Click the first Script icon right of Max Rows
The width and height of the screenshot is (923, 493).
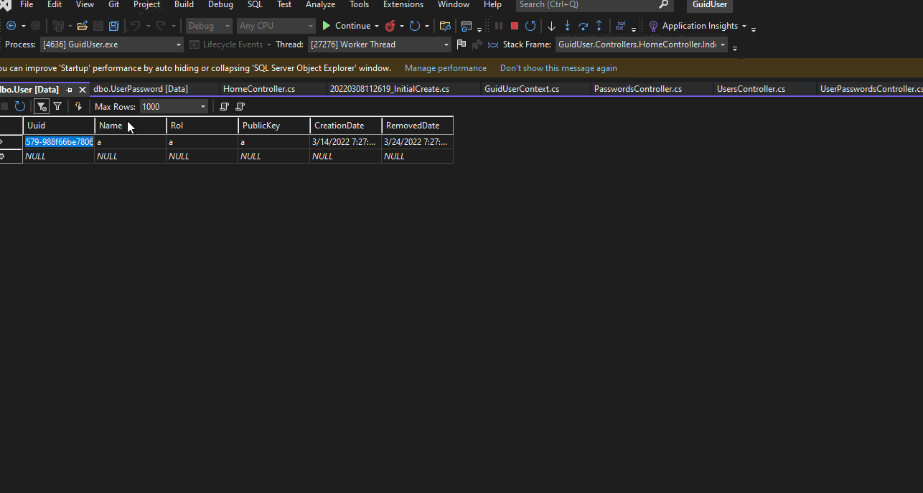tap(224, 106)
